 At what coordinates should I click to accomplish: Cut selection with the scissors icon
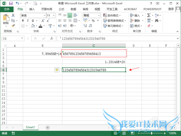(x=13, y=15)
